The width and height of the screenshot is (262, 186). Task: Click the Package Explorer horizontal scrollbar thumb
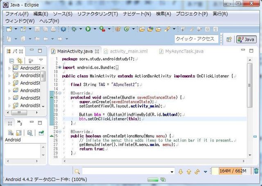tap(19, 113)
